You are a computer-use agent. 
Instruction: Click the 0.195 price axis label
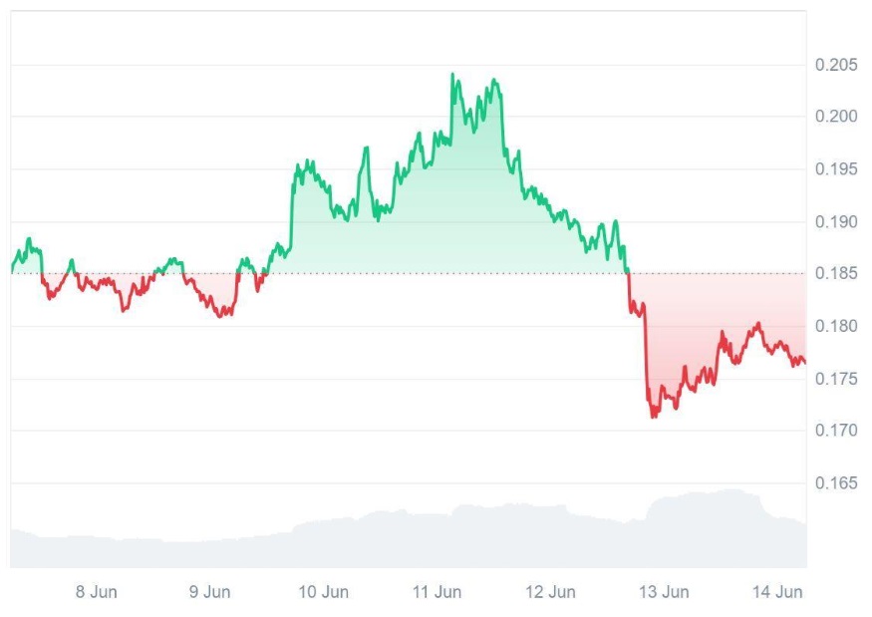[x=835, y=169]
